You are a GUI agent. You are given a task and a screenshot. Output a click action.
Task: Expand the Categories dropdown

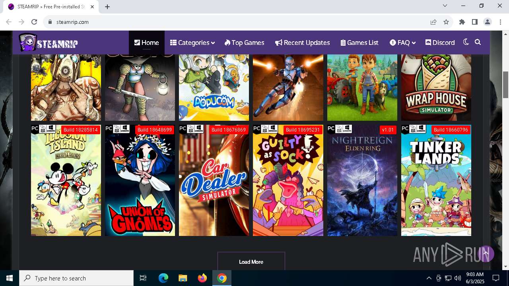(192, 43)
